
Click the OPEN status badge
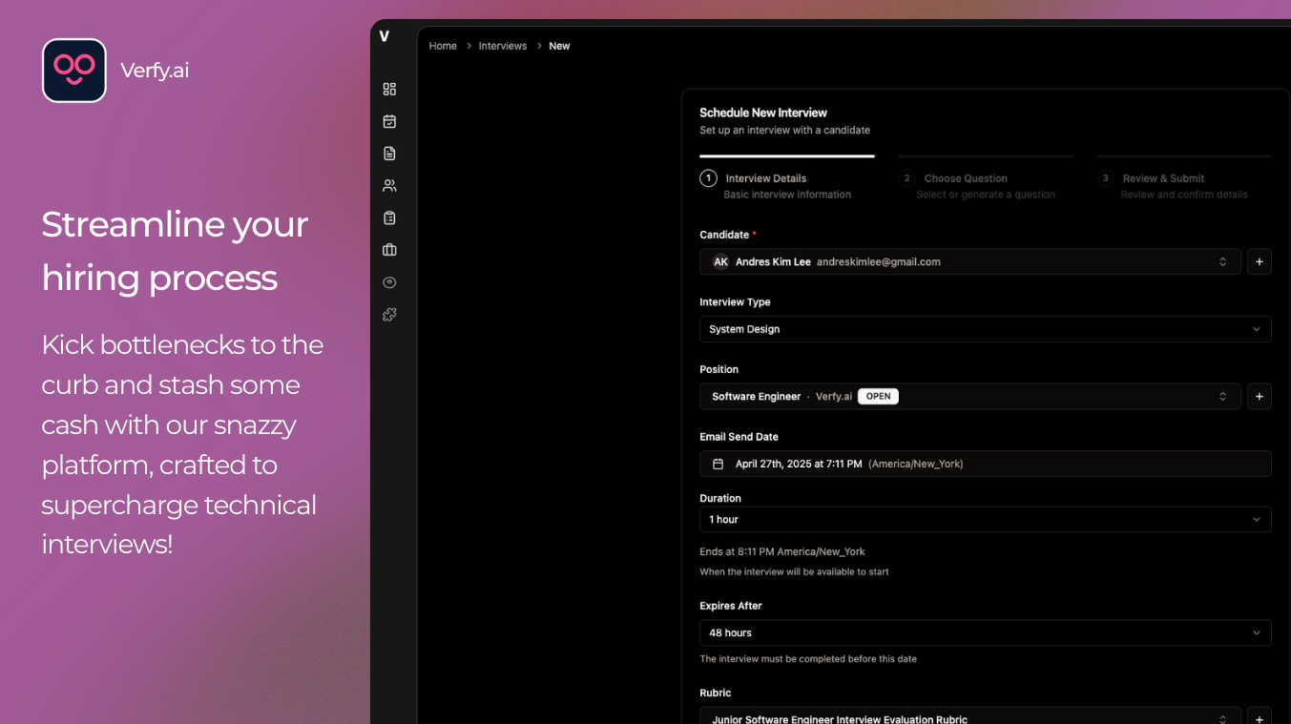[x=878, y=396]
